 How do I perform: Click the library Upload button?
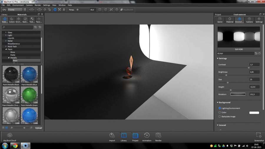pos(39,128)
